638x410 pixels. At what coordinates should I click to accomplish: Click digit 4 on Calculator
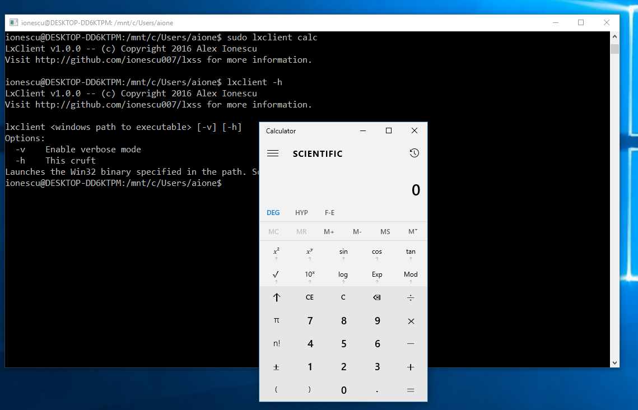pyautogui.click(x=310, y=344)
